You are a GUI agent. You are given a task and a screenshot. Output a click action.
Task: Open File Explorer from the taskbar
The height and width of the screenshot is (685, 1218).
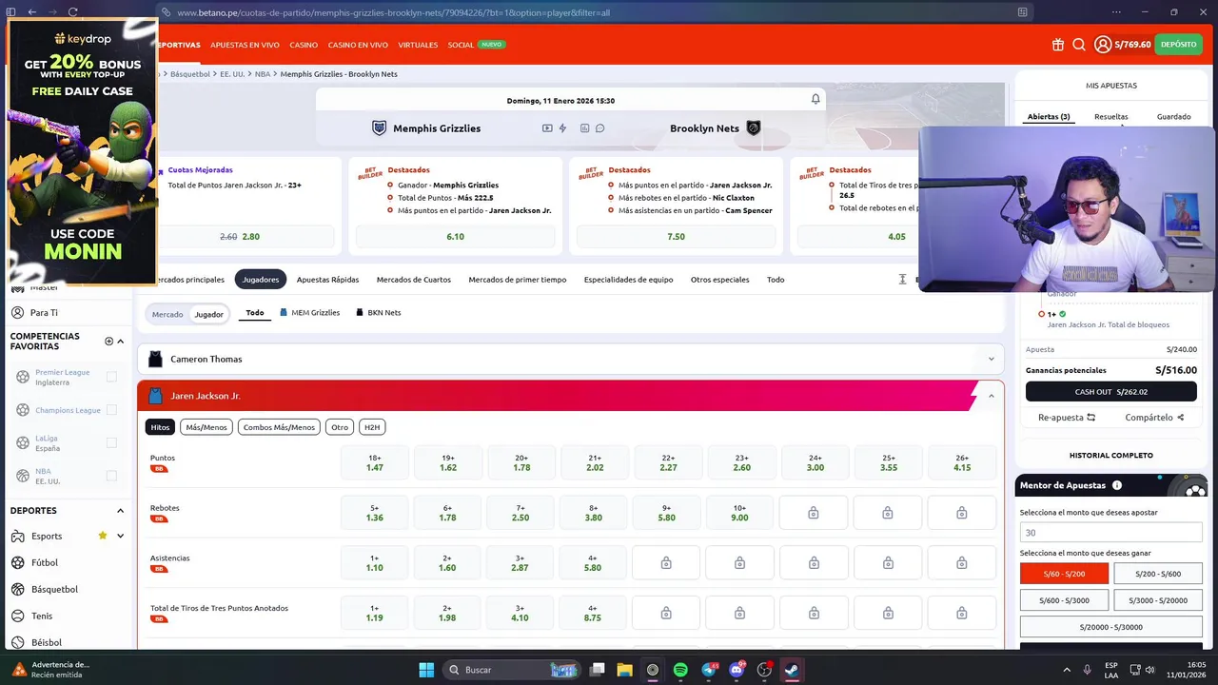(x=624, y=670)
